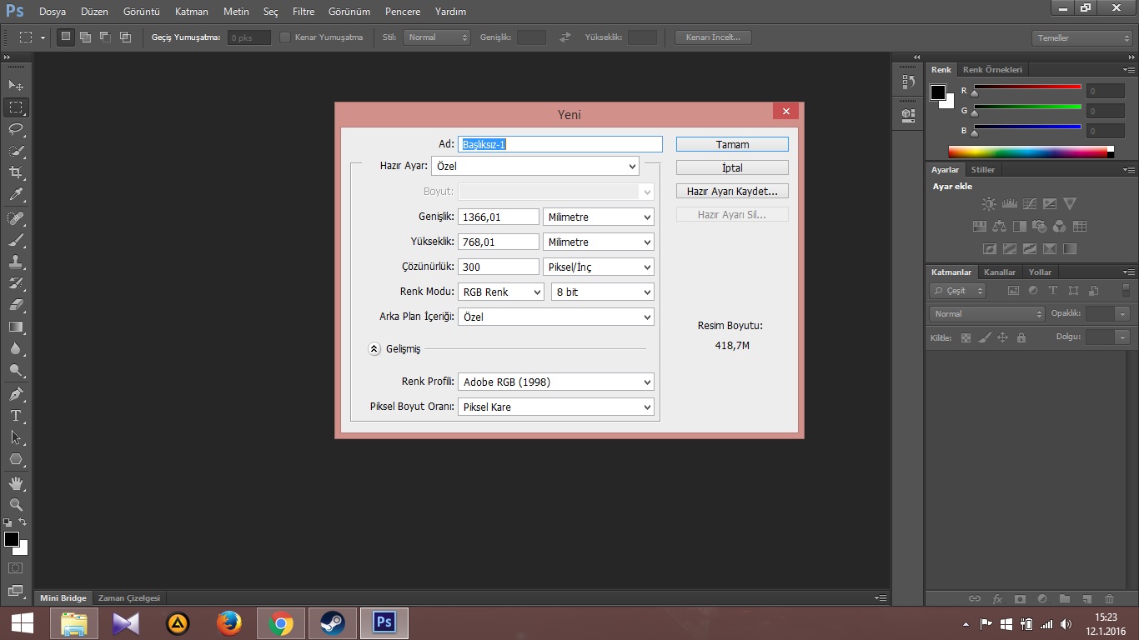Open the Hazır Ayar preset dropdown
This screenshot has height=640, width=1139.
pos(534,167)
